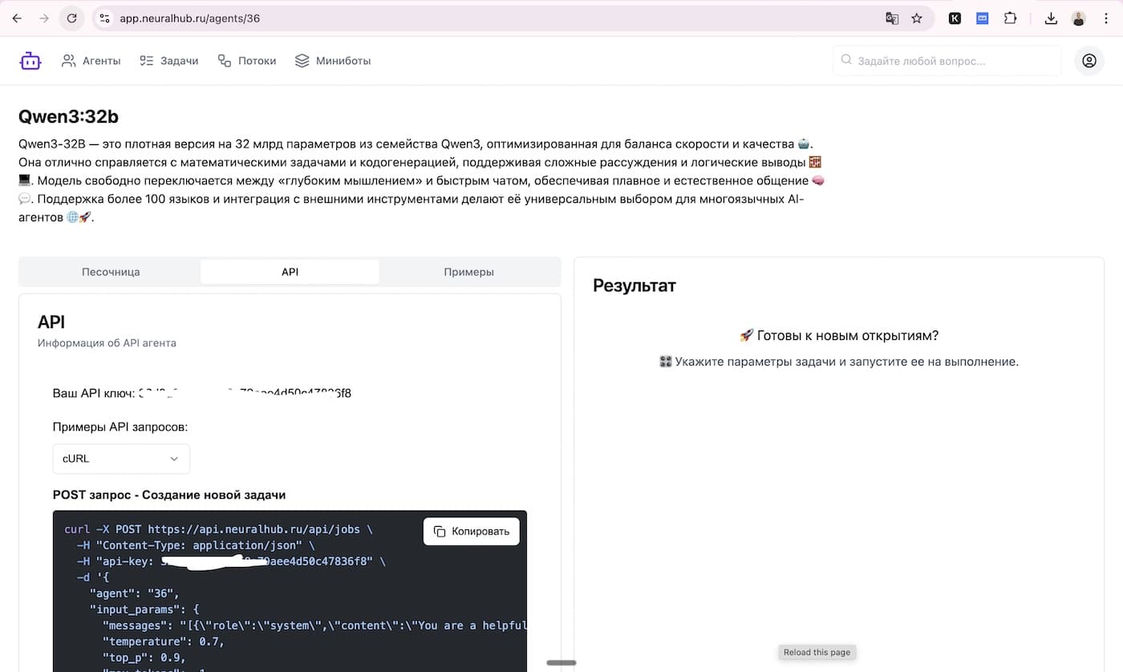Select the API tab
The image size is (1123, 672).
point(290,272)
